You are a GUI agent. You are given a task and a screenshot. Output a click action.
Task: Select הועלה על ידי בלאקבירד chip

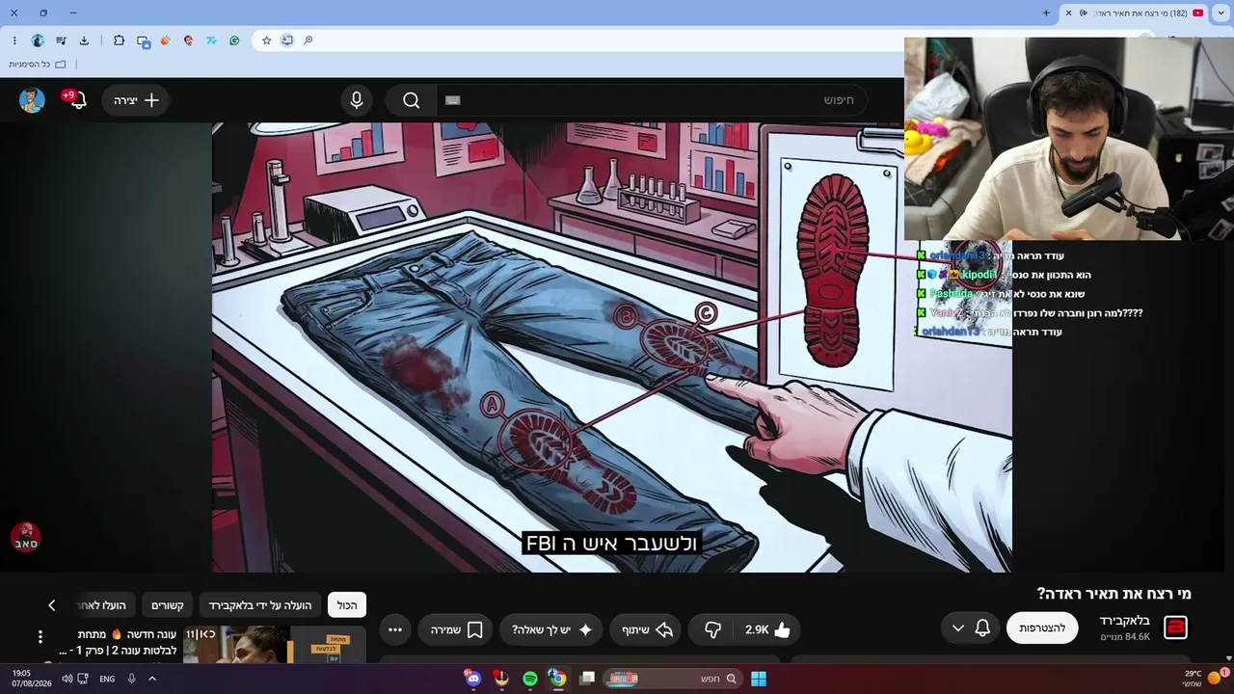pos(260,605)
